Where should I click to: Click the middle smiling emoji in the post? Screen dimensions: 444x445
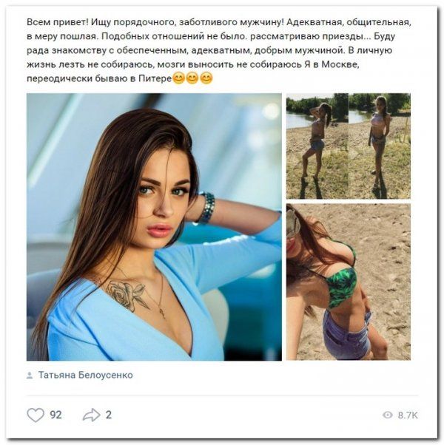click(192, 78)
